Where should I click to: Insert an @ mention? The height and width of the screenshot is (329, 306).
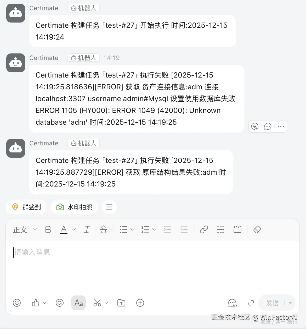tap(59, 303)
